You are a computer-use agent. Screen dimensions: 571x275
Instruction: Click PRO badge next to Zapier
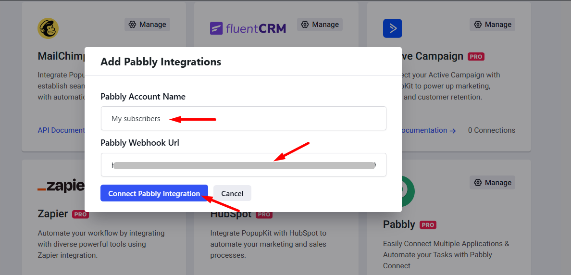[x=80, y=214]
